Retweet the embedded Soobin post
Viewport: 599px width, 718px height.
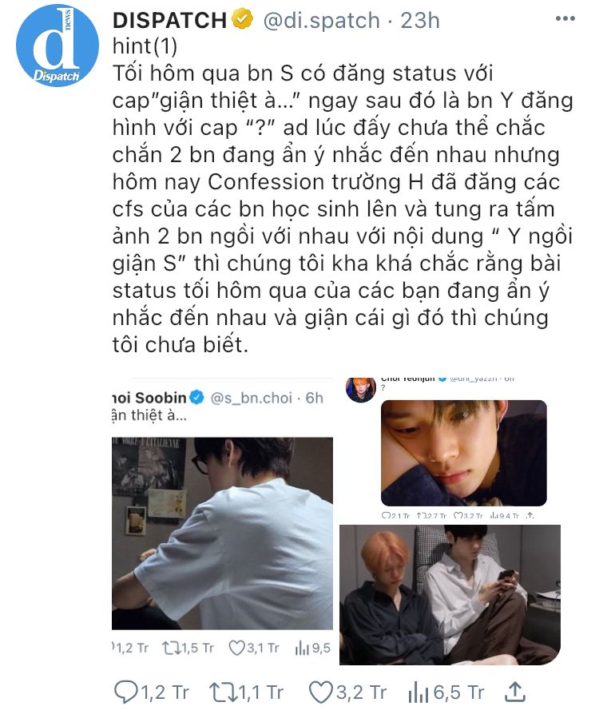coord(171,648)
